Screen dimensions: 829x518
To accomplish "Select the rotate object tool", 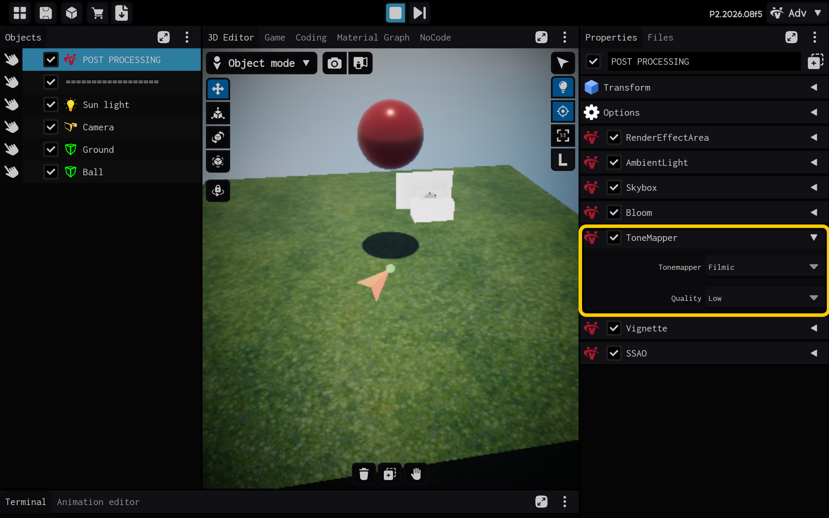I will tap(218, 137).
